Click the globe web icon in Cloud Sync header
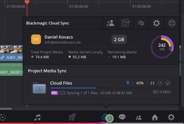Viewport: 184px width, 124px height. [172, 23]
